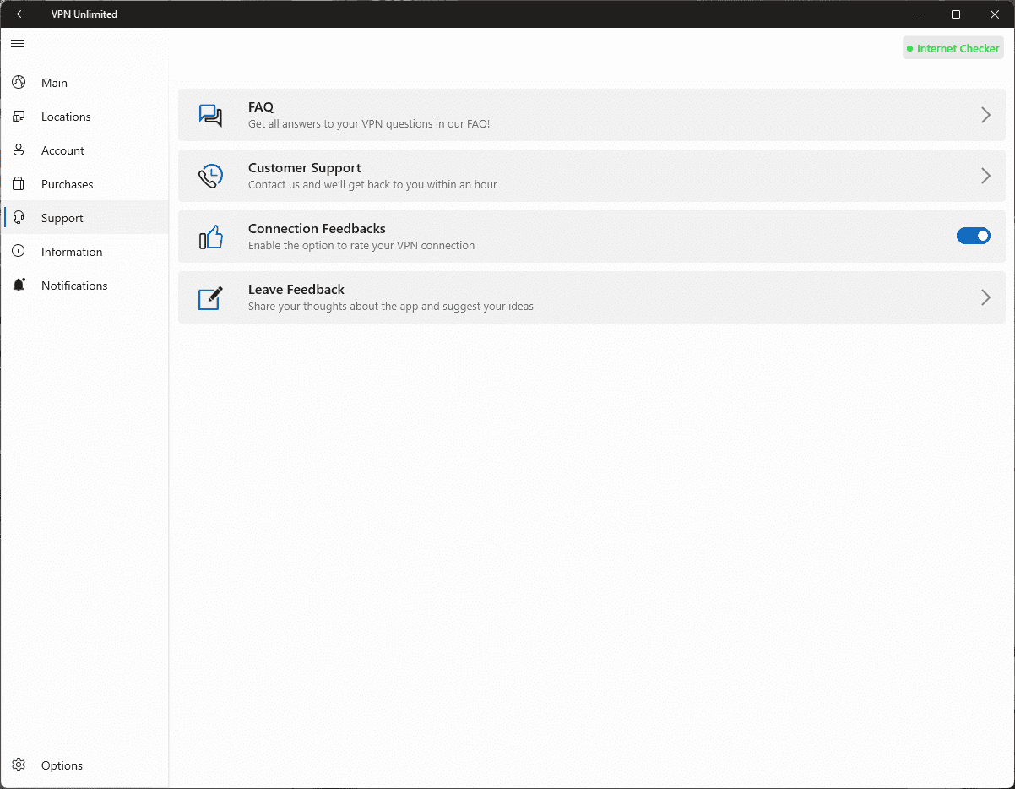1015x789 pixels.
Task: Click the Connection Feedbacks thumbs-up icon
Action: coord(210,237)
